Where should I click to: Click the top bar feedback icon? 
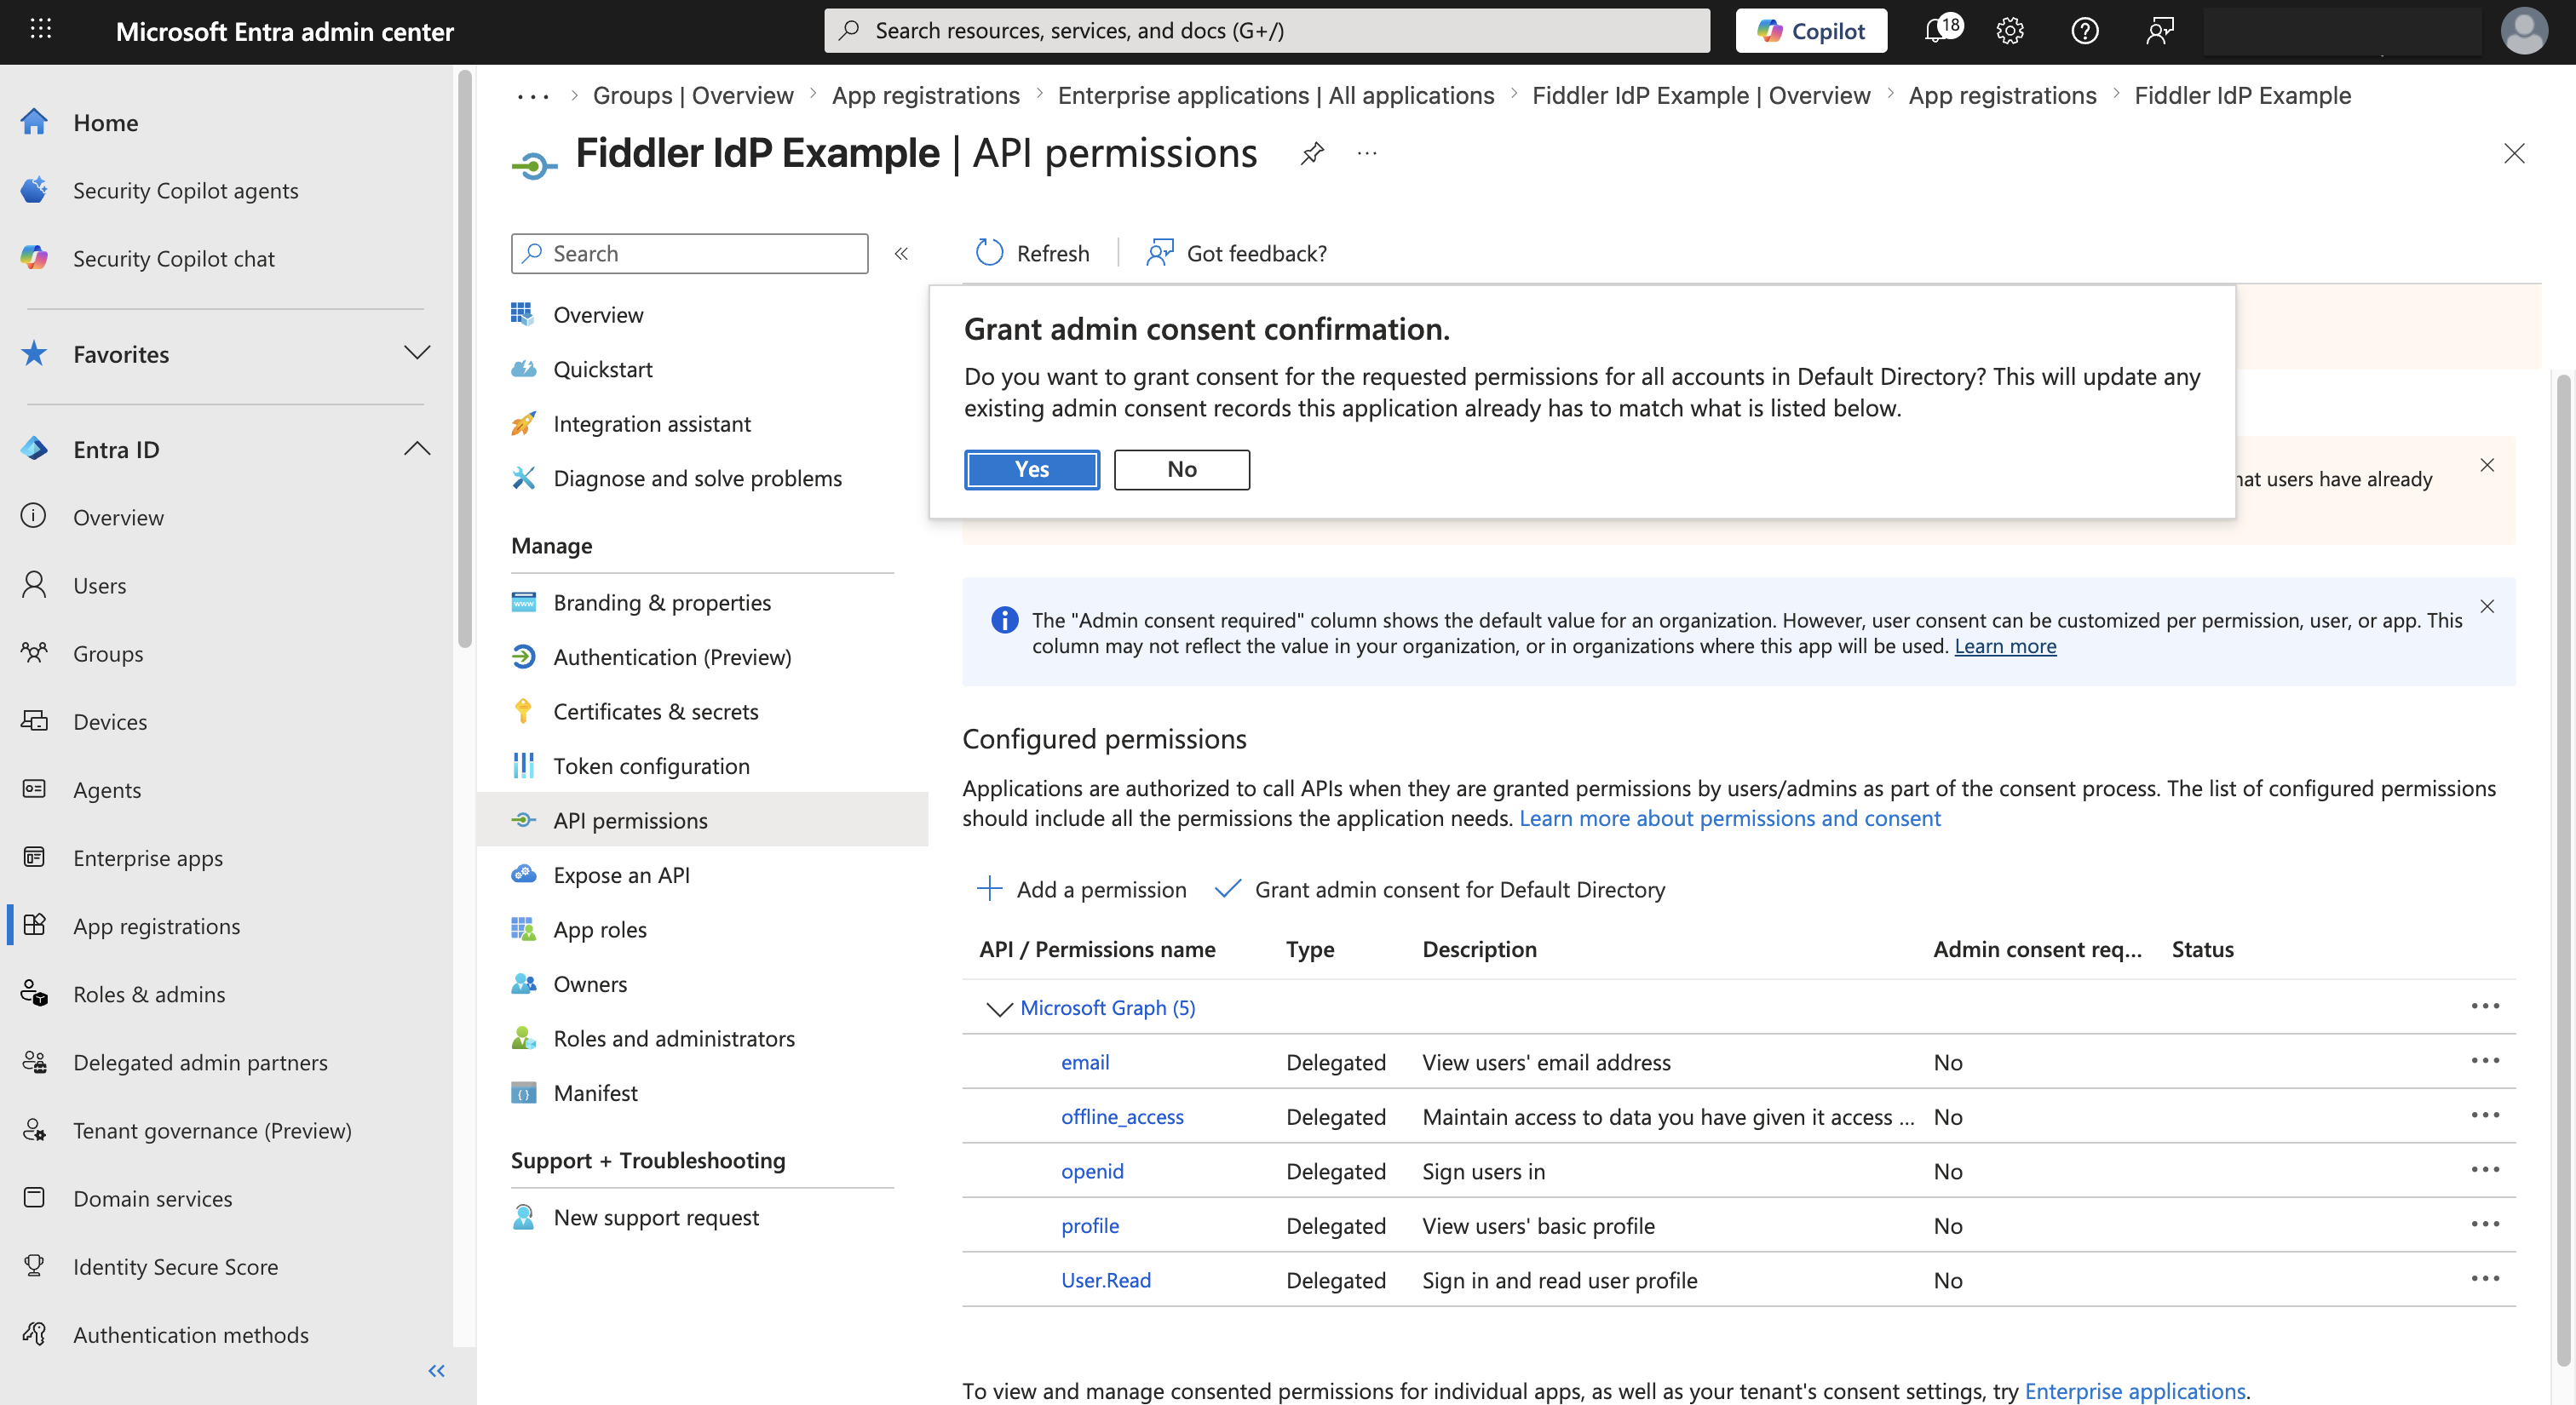(2160, 30)
